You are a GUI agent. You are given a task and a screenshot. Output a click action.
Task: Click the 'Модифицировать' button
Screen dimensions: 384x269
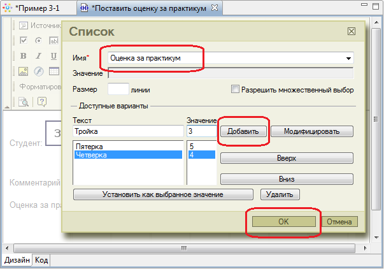[312, 131]
